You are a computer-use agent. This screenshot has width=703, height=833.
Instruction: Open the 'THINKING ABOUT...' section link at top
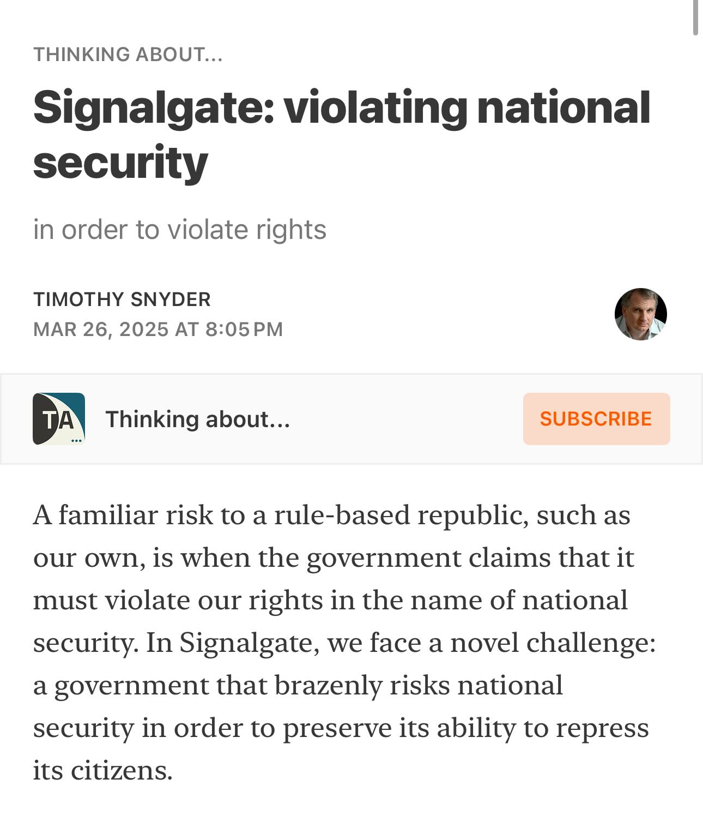(x=128, y=55)
